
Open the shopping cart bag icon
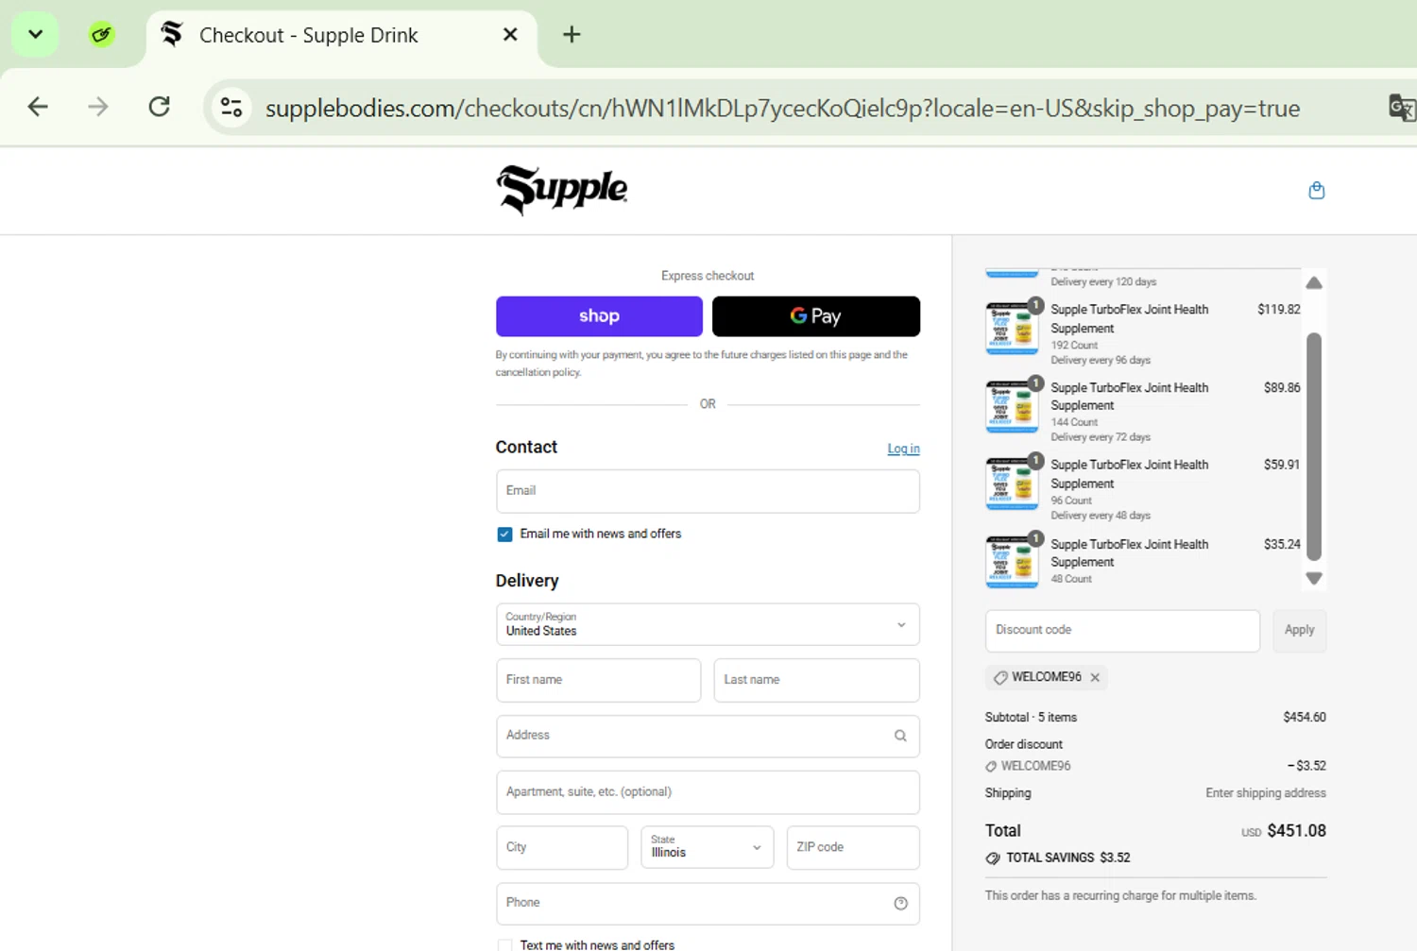(1316, 191)
